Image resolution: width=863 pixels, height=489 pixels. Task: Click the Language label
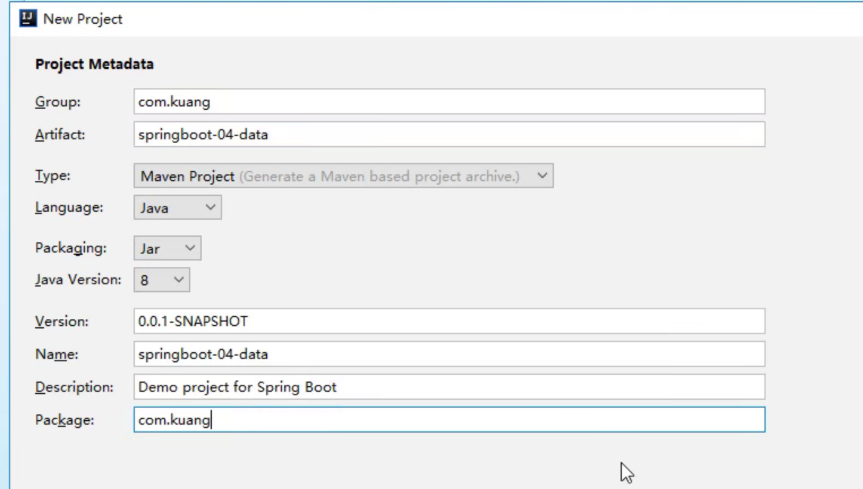(69, 207)
